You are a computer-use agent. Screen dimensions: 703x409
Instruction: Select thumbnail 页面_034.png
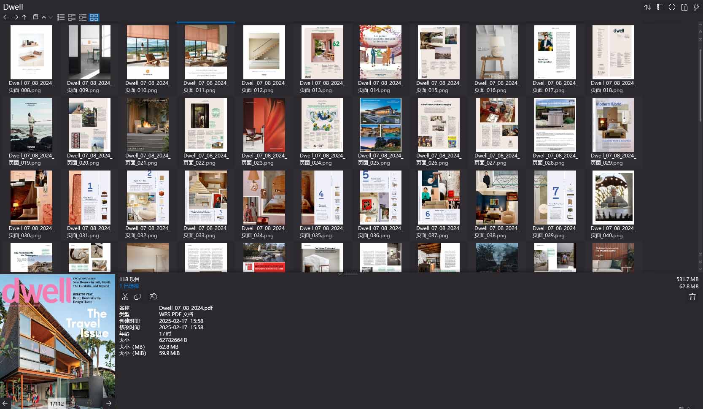click(x=264, y=198)
